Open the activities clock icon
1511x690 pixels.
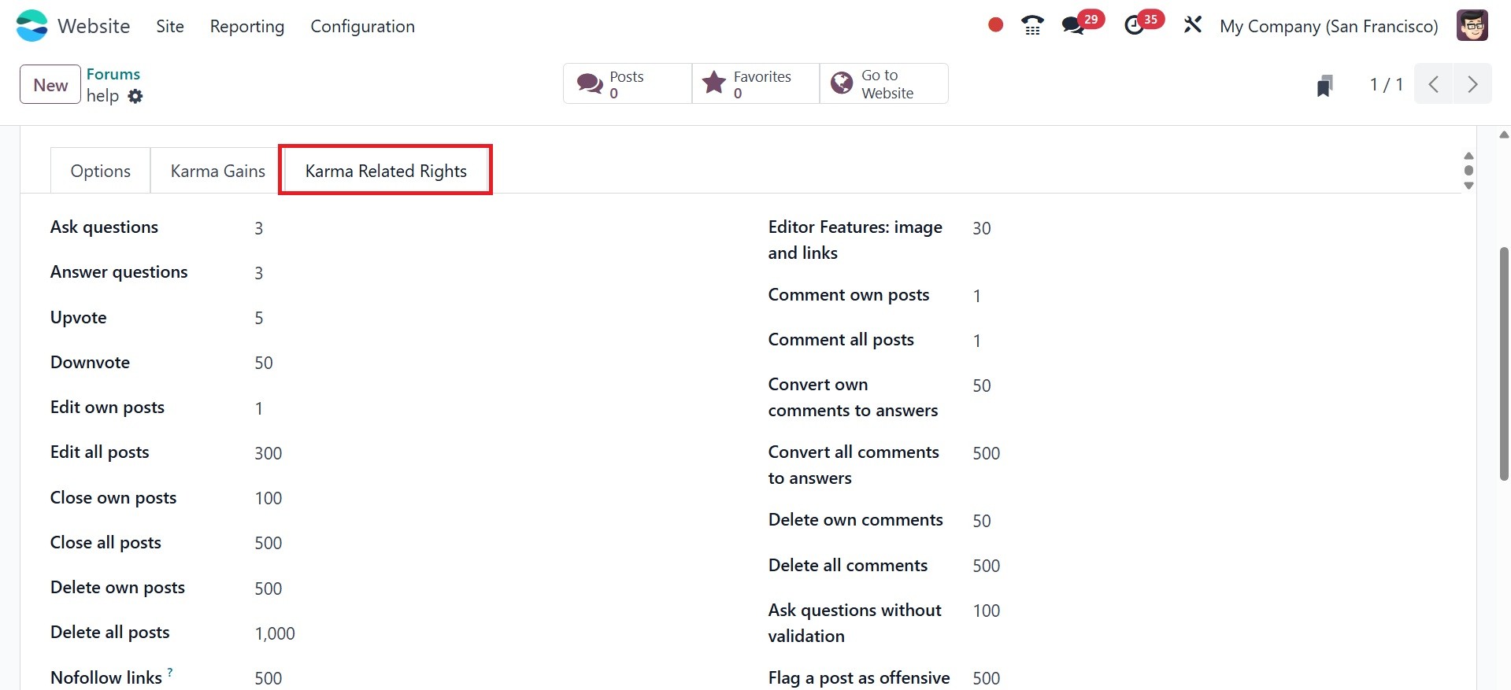1134,25
